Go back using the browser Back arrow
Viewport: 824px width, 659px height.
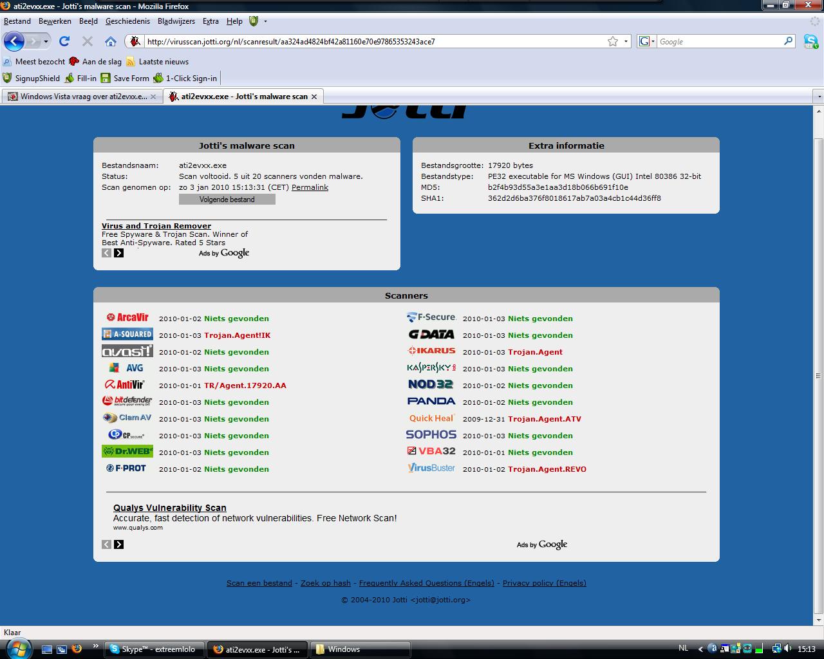(14, 41)
